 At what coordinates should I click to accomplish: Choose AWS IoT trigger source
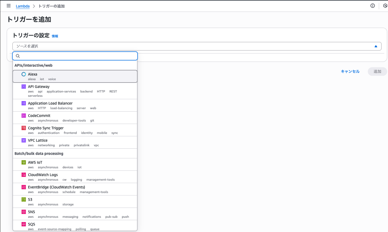75,164
